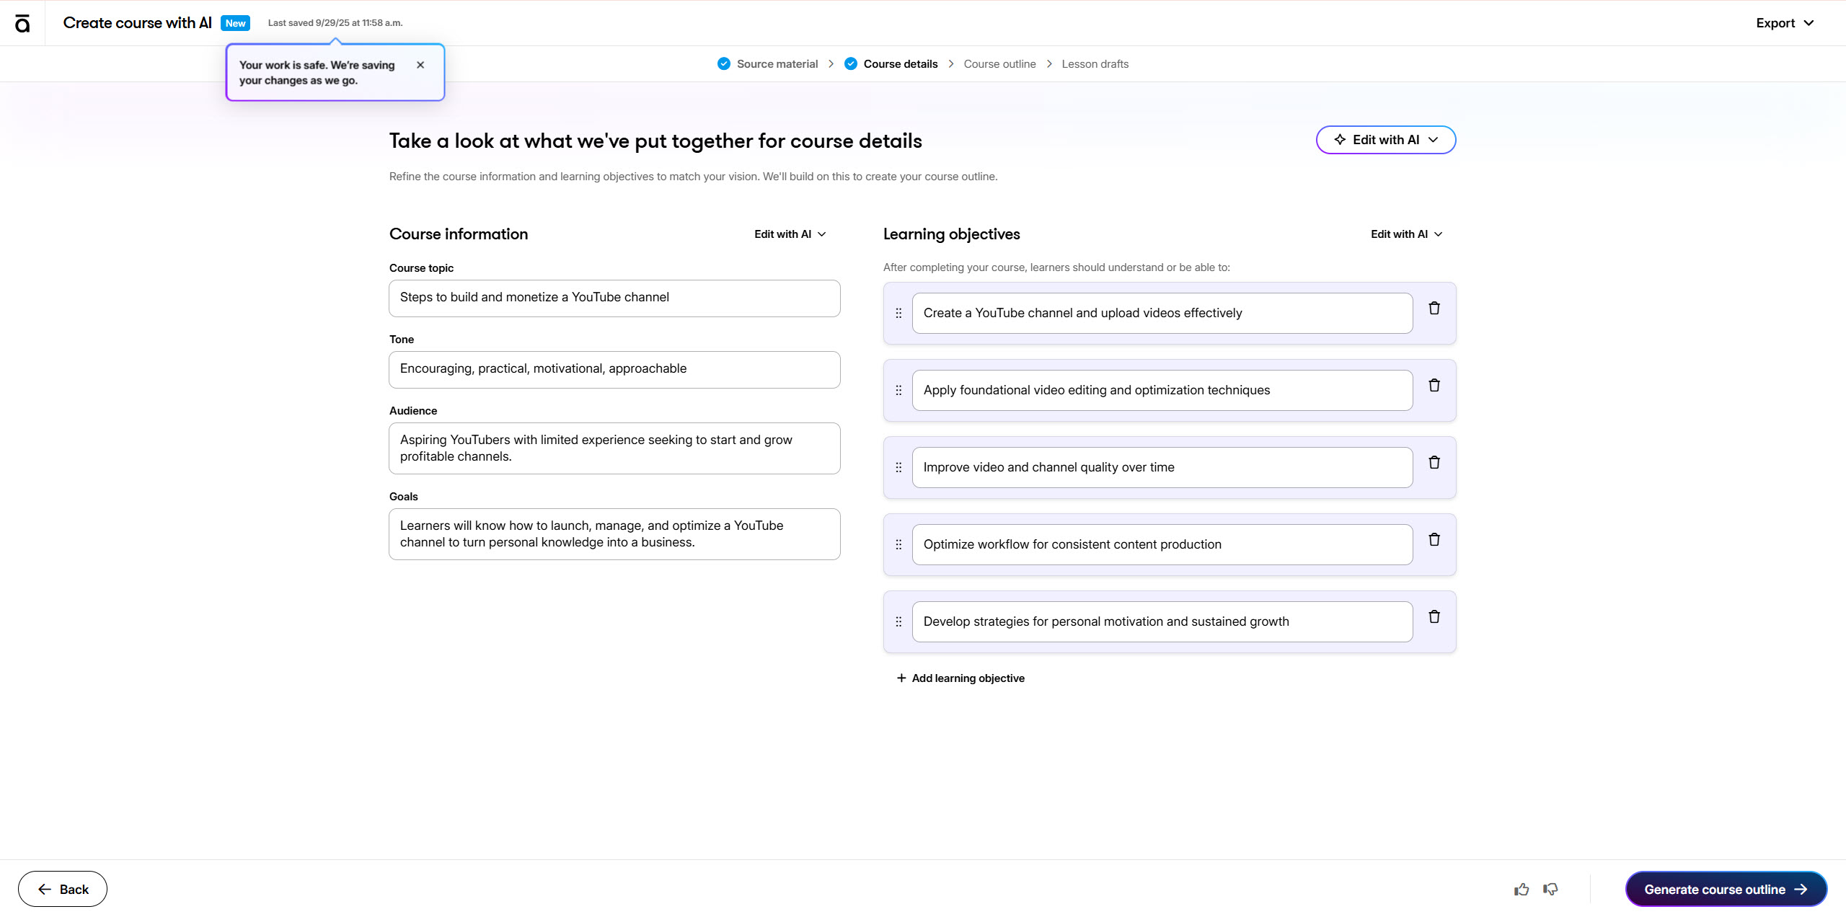
Task: Open the Export dropdown
Action: coord(1784,23)
